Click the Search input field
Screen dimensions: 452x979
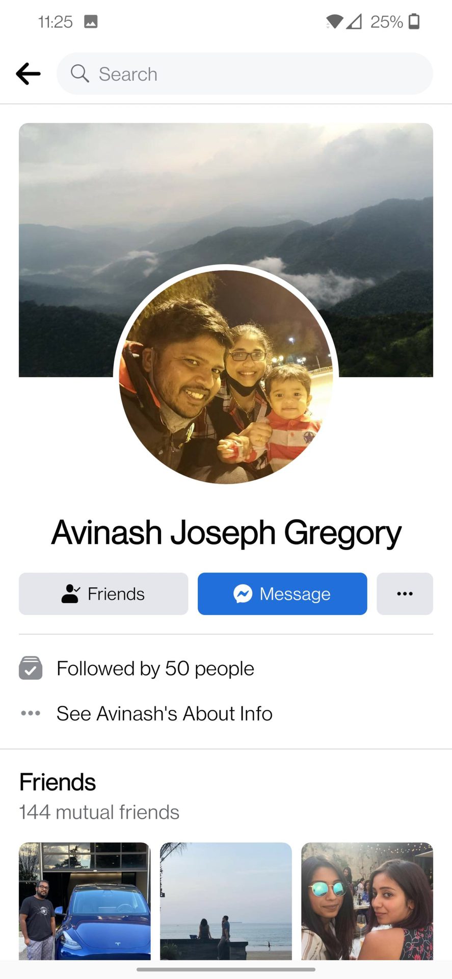pyautogui.click(x=245, y=73)
